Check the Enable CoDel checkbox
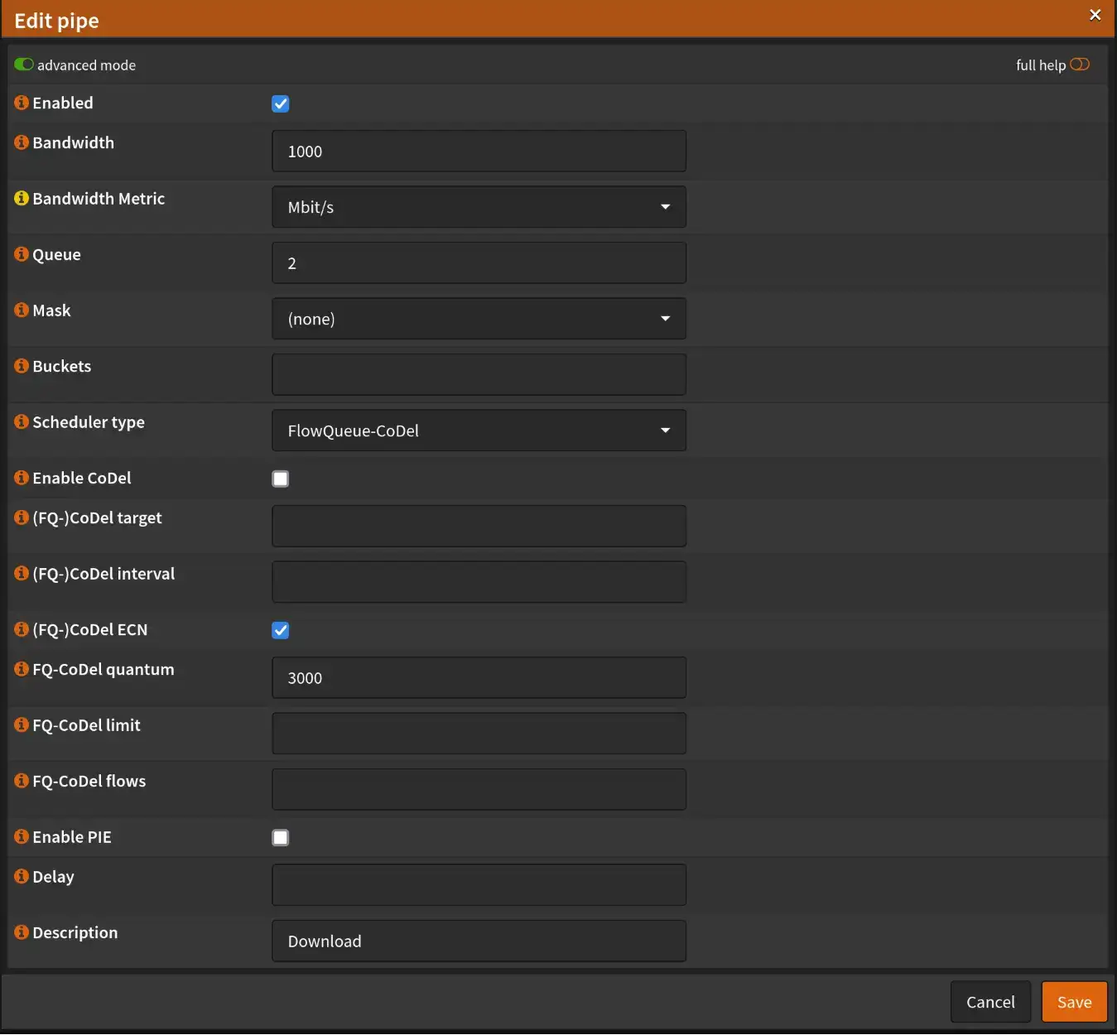Viewport: 1117px width, 1035px height. point(281,479)
